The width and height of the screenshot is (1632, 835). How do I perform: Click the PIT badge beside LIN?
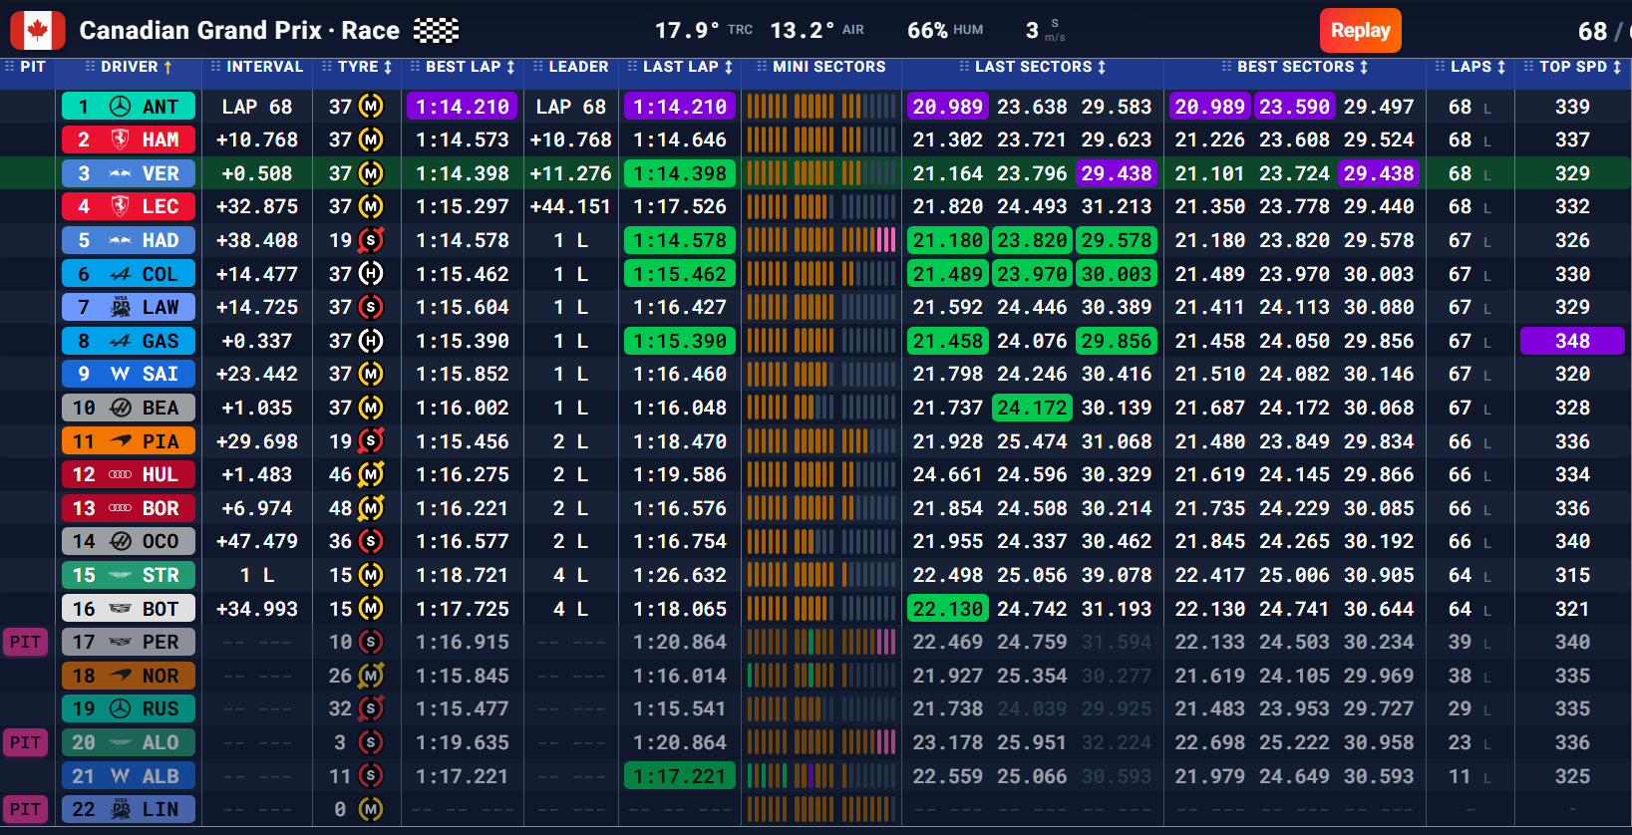(25, 809)
